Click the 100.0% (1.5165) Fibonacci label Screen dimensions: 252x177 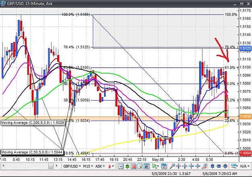tap(76, 14)
